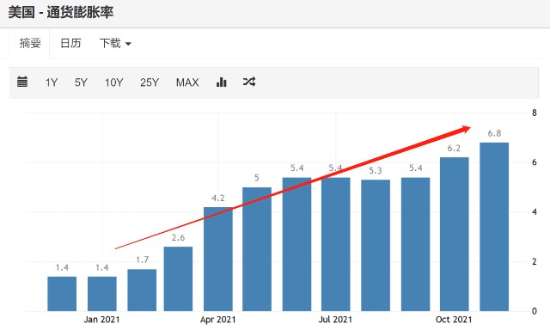The height and width of the screenshot is (336, 550).
Task: Set chart range to 5Y
Action: [x=81, y=82]
